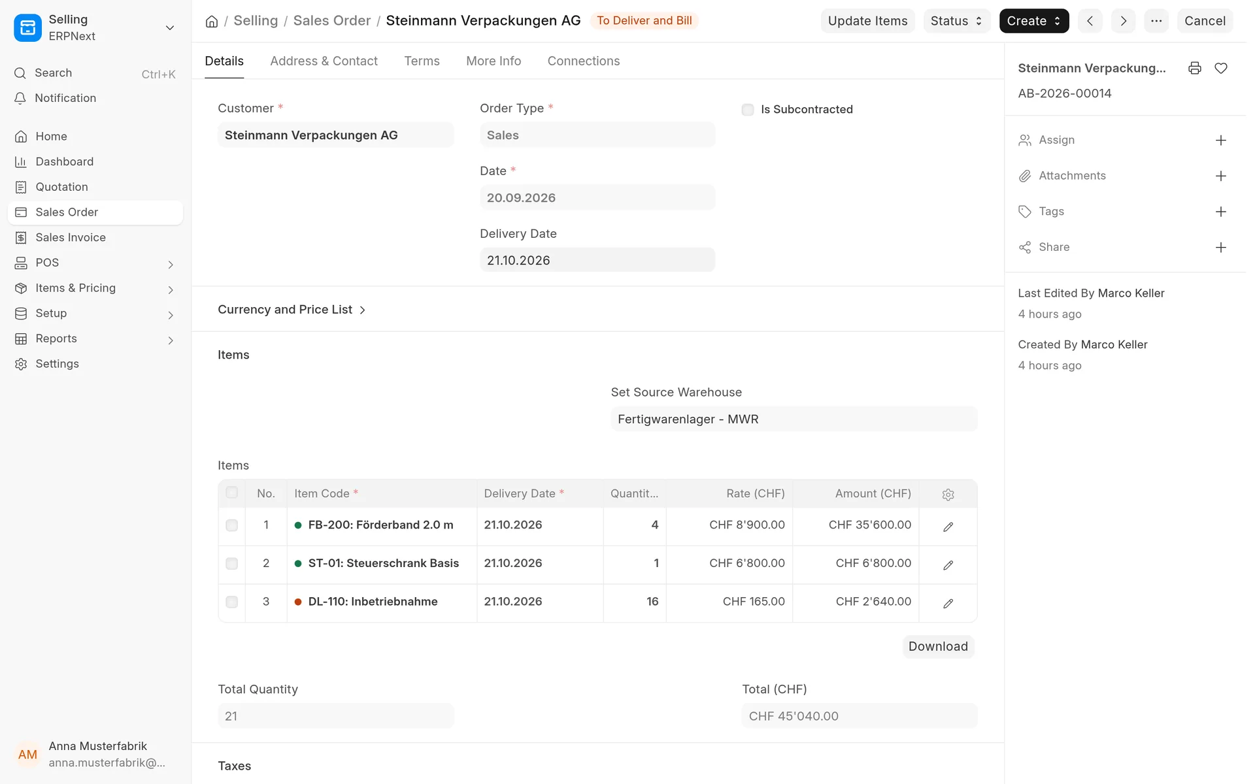1255x784 pixels.
Task: Go to Home in sidebar
Action: pyautogui.click(x=96, y=137)
